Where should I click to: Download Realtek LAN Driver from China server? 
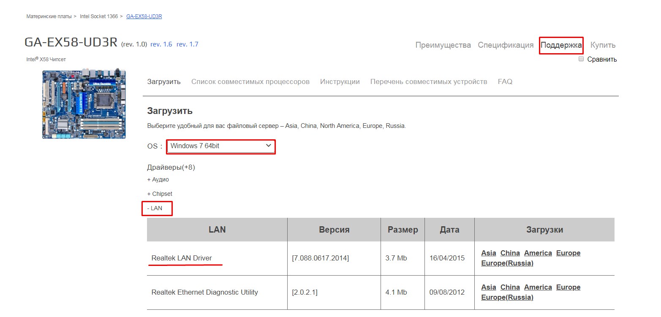tap(510, 253)
